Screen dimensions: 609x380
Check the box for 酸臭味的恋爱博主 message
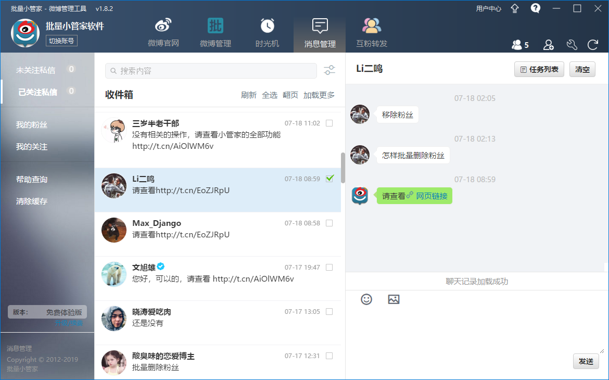(x=329, y=356)
